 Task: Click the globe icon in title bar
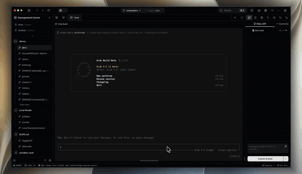[265, 10]
